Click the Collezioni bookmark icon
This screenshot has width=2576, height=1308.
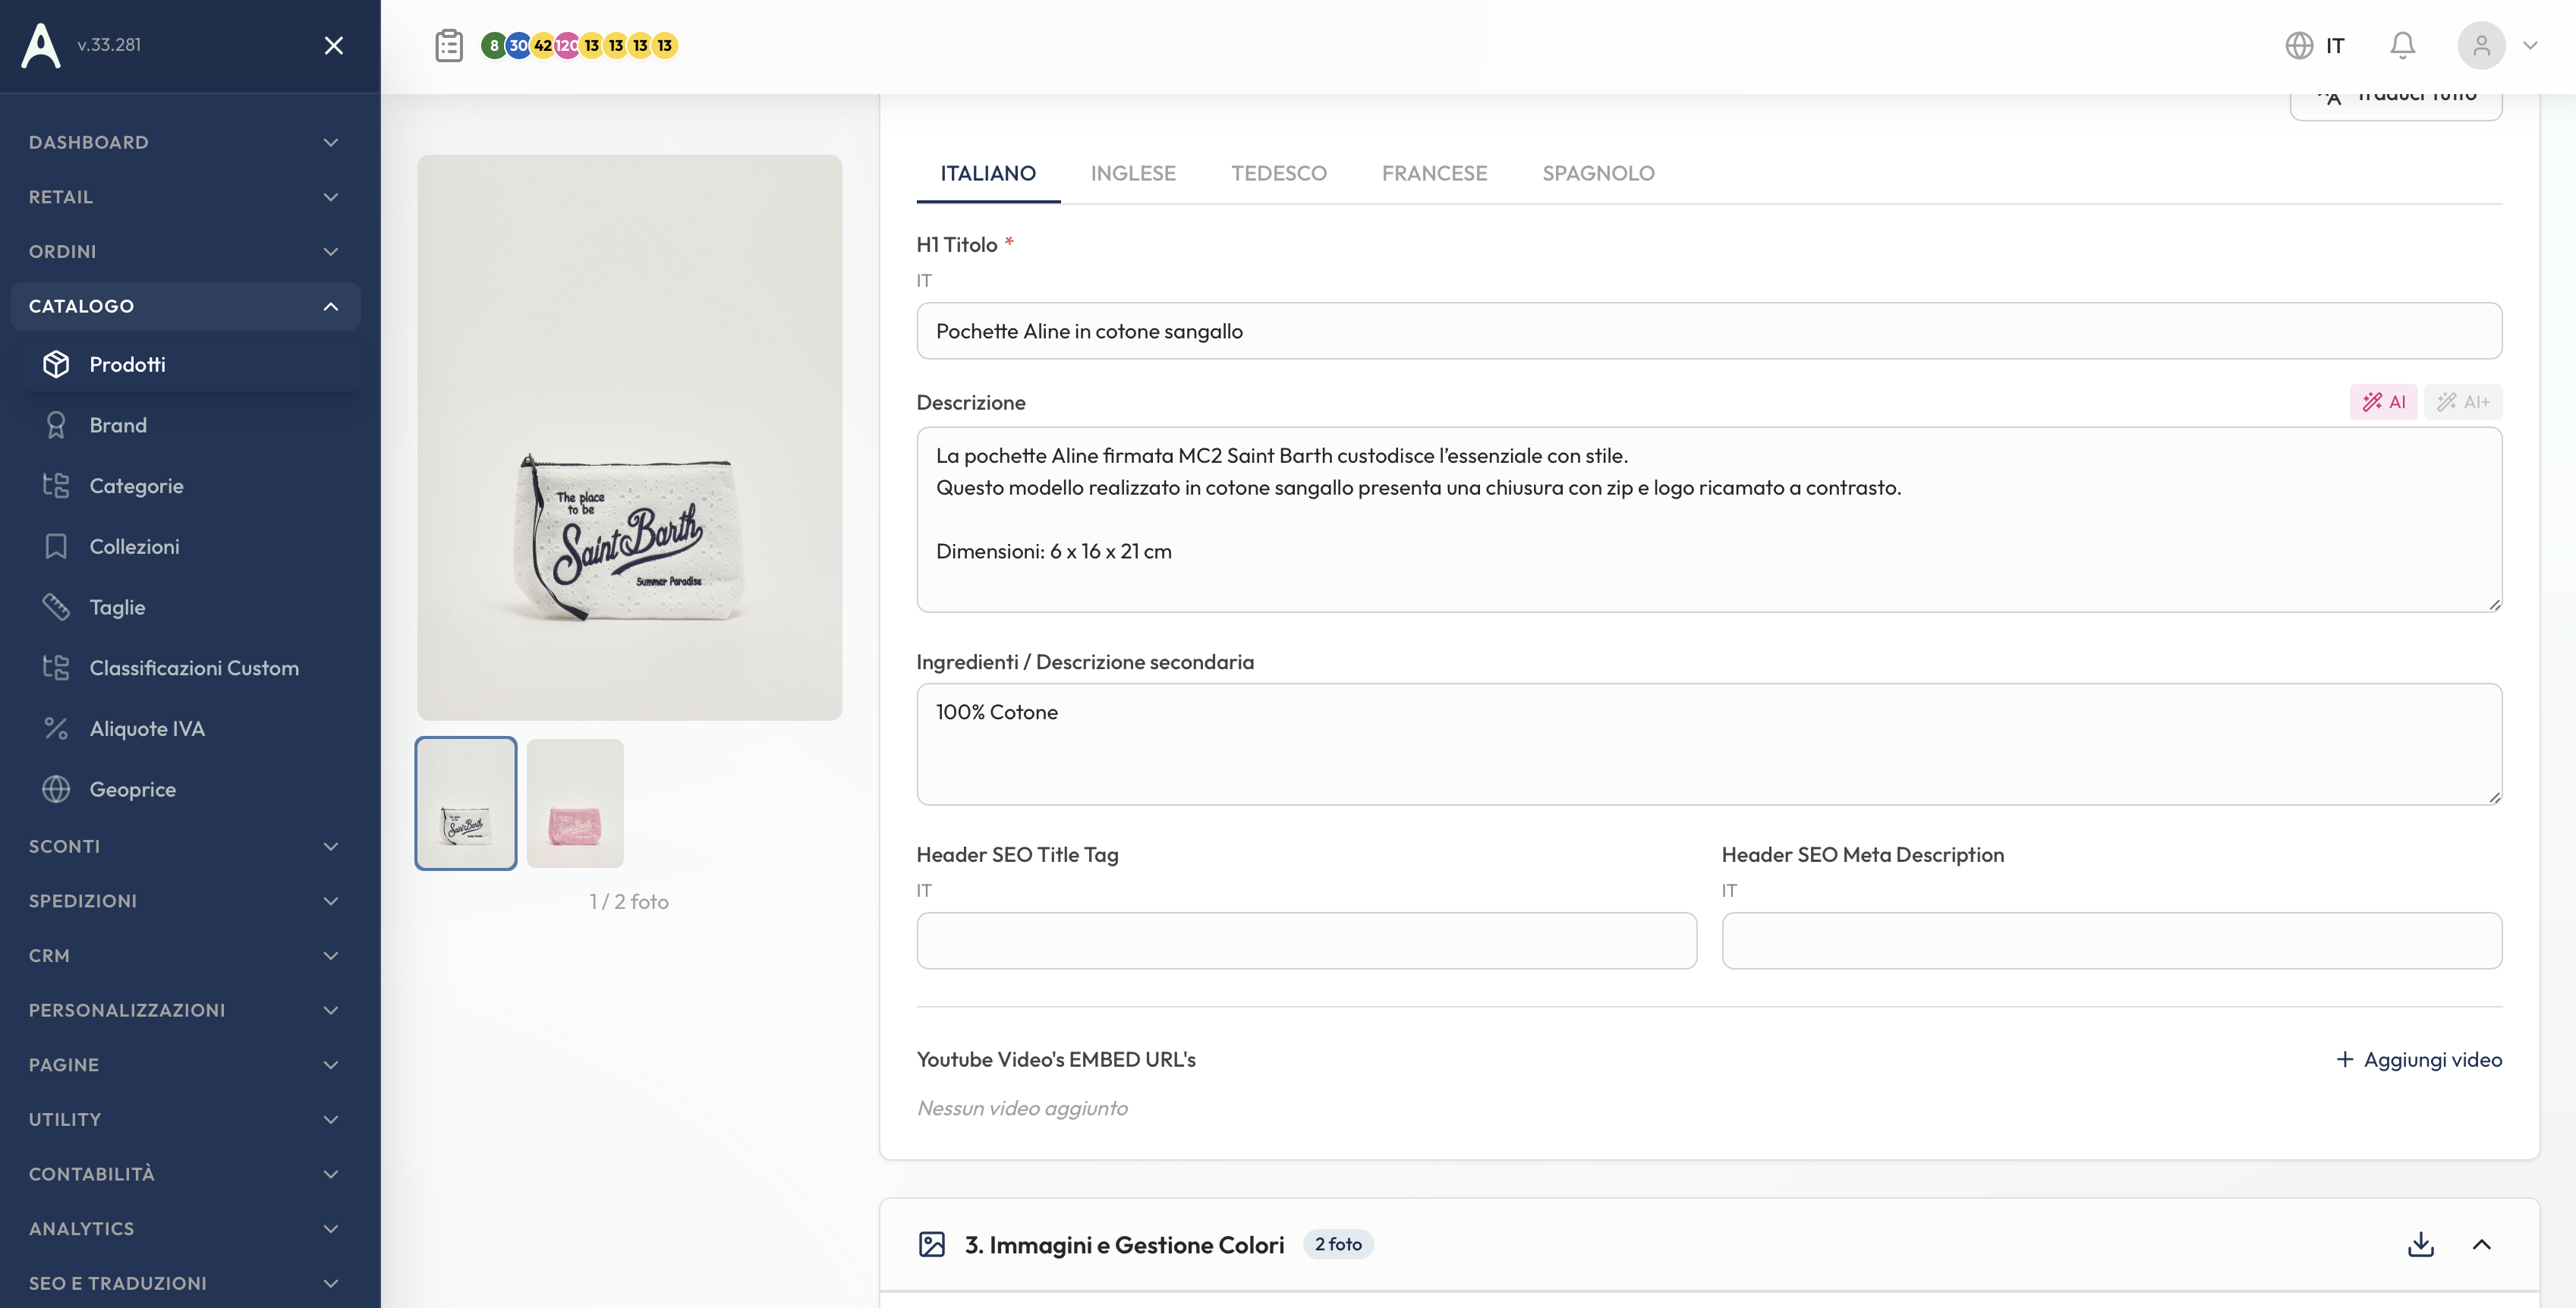pyautogui.click(x=56, y=546)
